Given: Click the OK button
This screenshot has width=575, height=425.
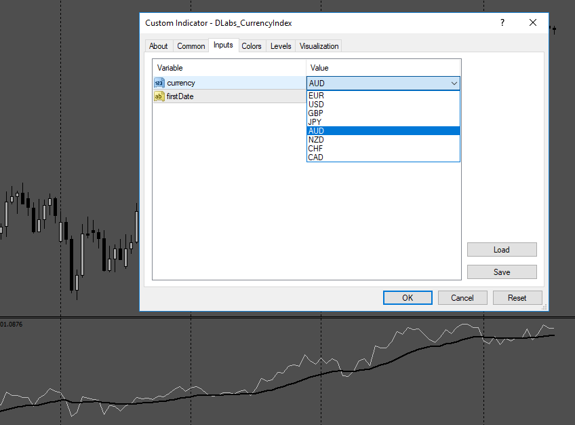Looking at the screenshot, I should (408, 297).
